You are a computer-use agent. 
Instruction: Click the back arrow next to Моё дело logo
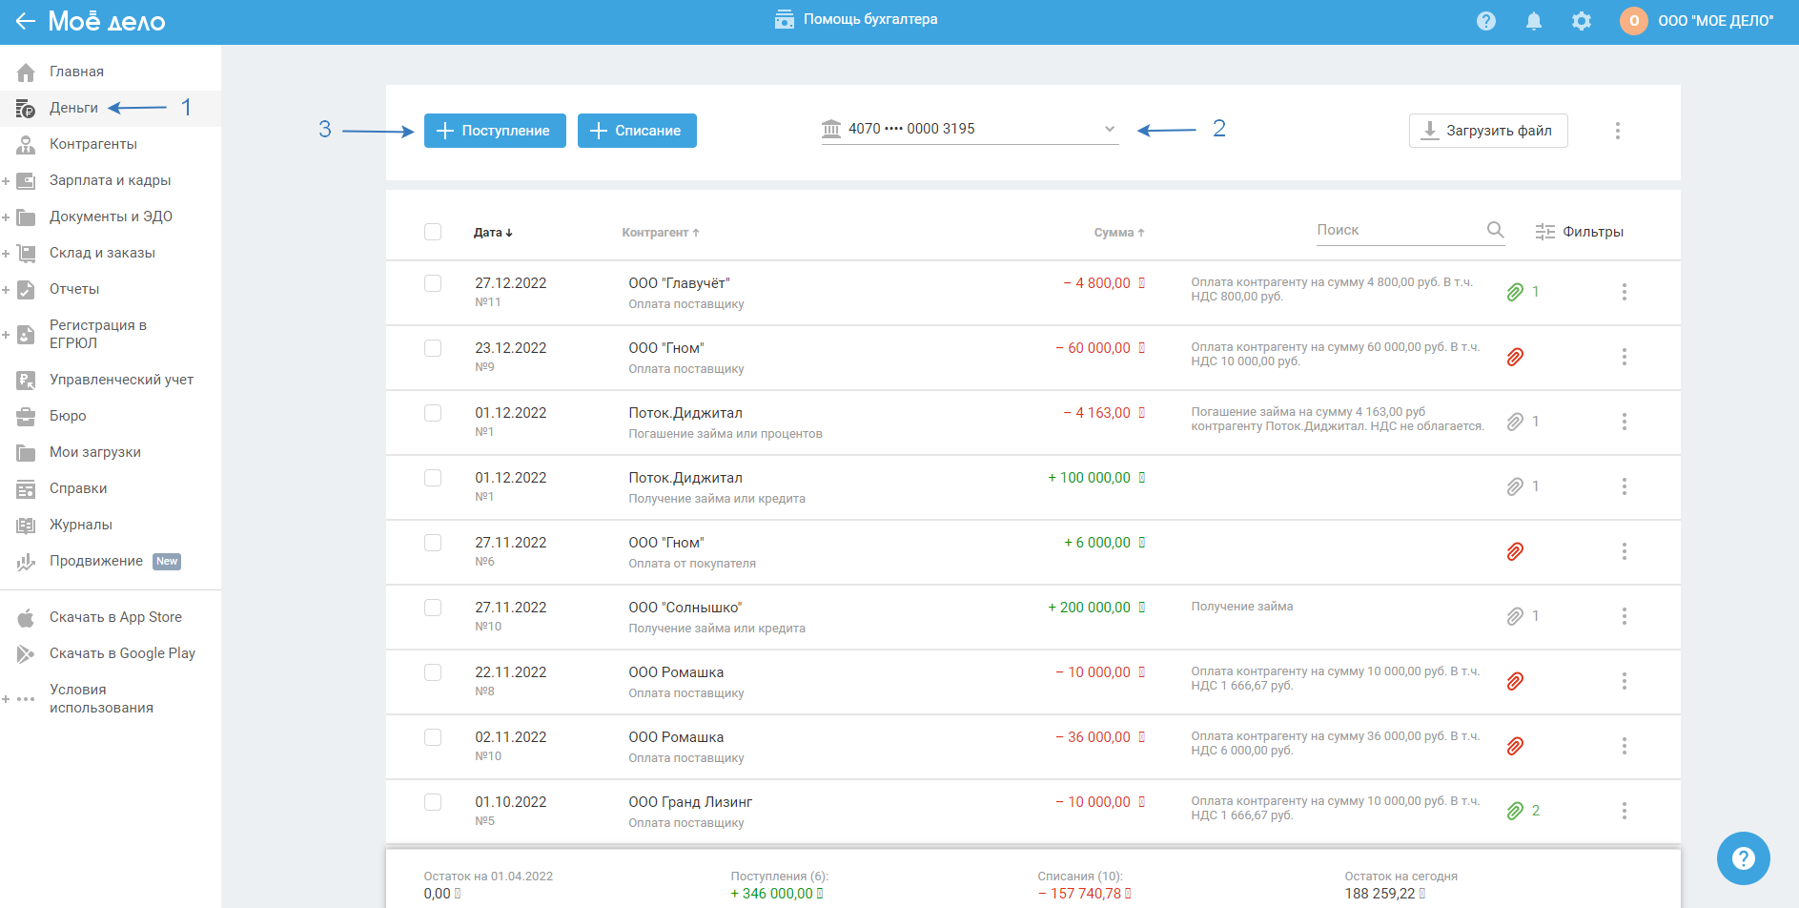[x=25, y=21]
